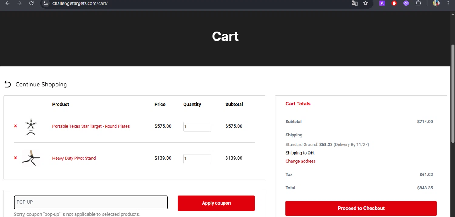Open the red extension icon in toolbar
This screenshot has width=455, height=217.
tap(394, 3)
